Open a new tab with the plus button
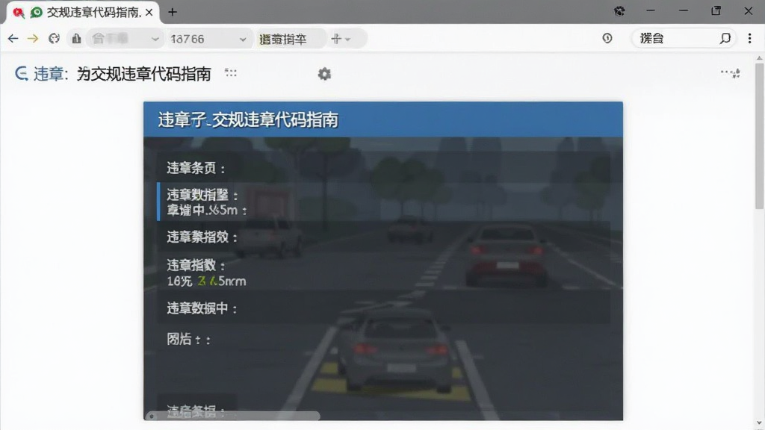Viewport: 765px width, 430px height. tap(173, 12)
